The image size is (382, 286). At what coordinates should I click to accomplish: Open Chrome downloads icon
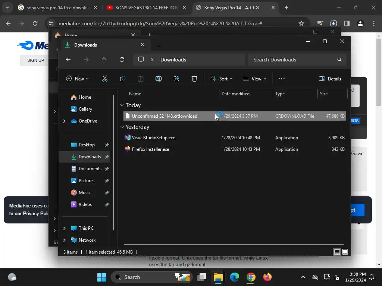pos(333,23)
